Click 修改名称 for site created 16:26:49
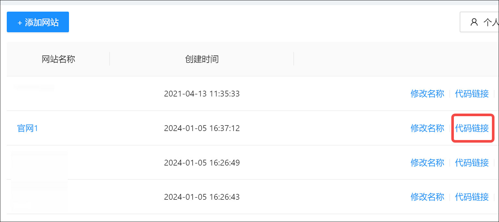The image size is (499, 222). coord(427,162)
